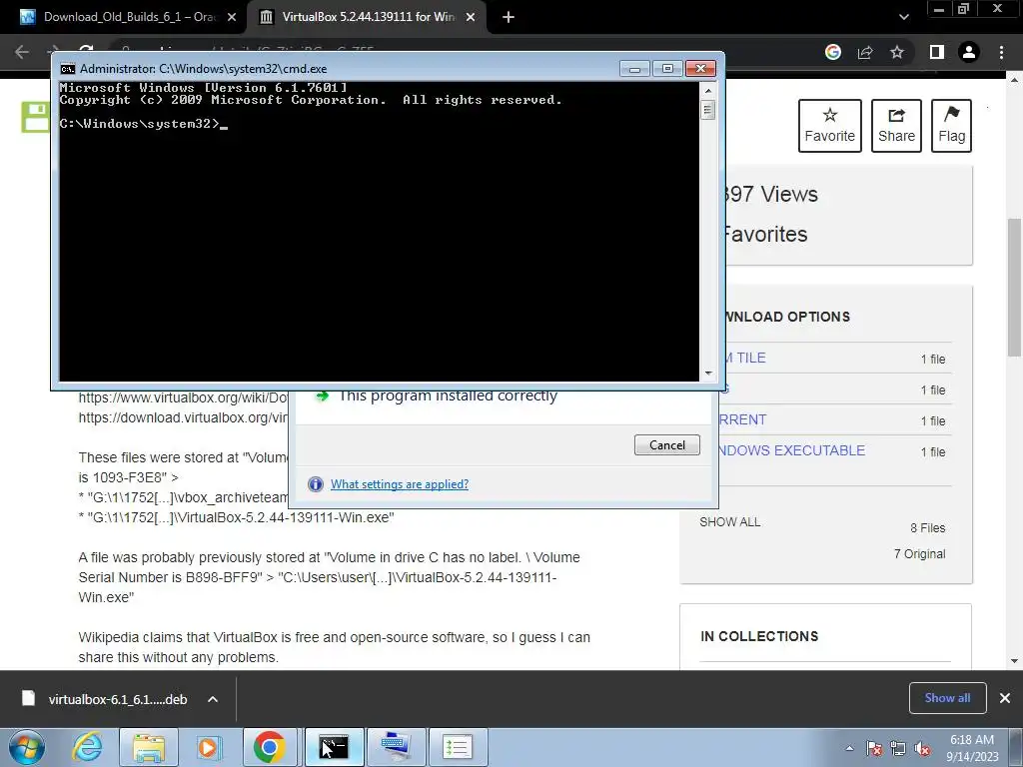Open the WINDOWS EXECUTABLE download option
The height and width of the screenshot is (767, 1023).
pos(791,450)
